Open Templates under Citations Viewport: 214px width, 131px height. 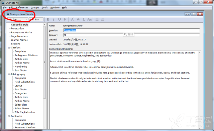pos(20,51)
